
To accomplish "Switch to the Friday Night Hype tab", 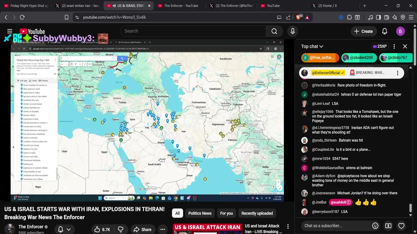I will click(x=26, y=6).
